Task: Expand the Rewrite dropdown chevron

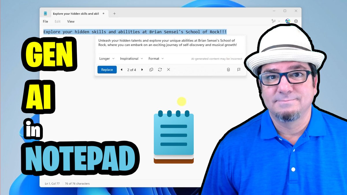Action: coord(279,21)
